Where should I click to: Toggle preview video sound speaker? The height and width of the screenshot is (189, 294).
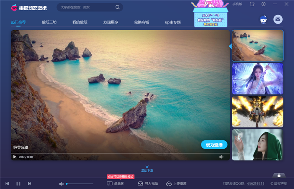coord(221,157)
